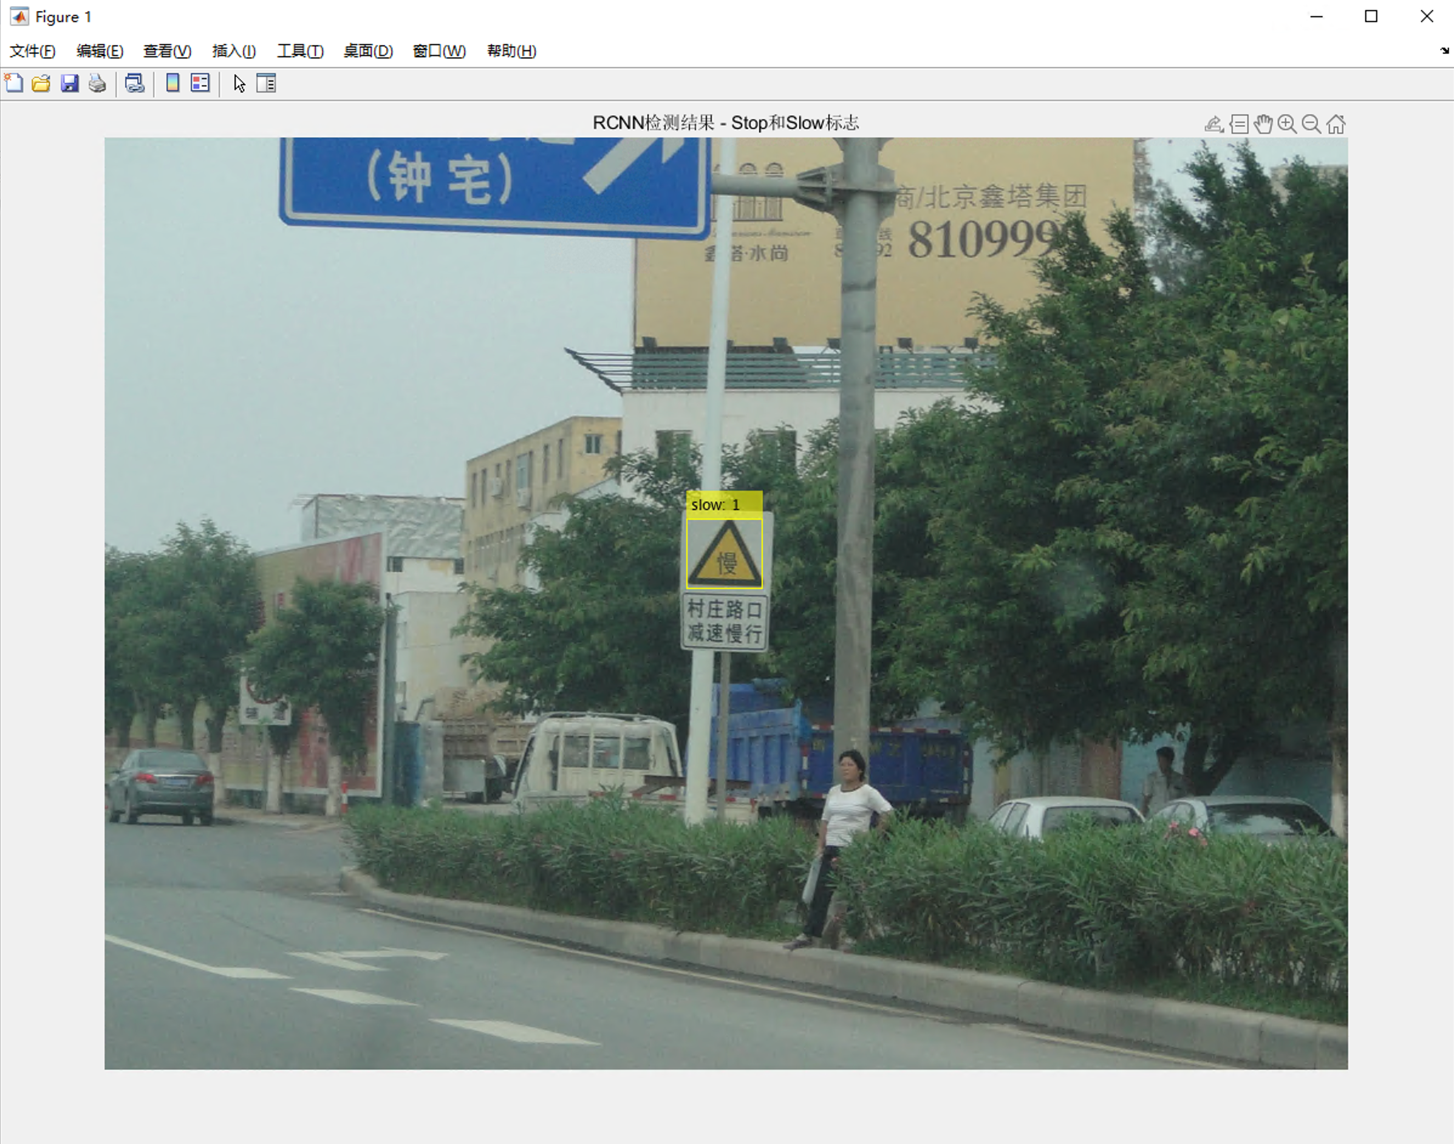Viewport: 1454px width, 1144px height.
Task: Toggle the Edit Plot arrow tool
Action: click(239, 83)
